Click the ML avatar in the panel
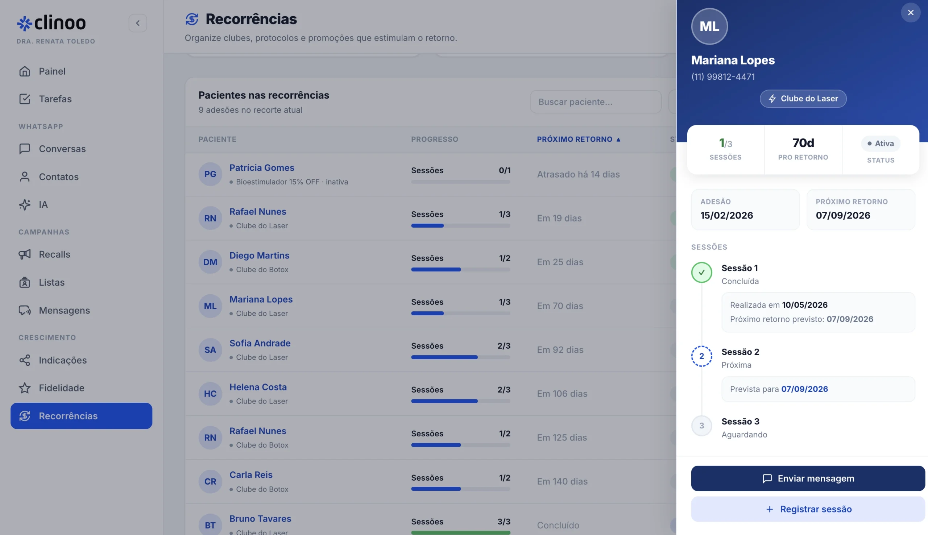 [709, 26]
